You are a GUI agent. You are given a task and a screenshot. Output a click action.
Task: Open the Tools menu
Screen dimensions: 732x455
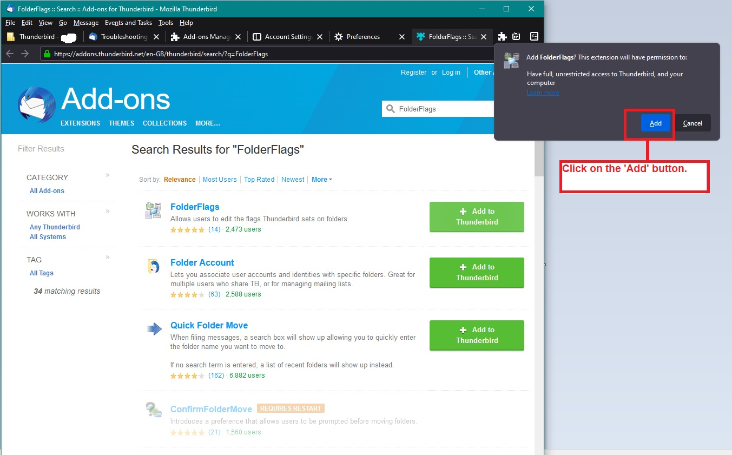[166, 23]
